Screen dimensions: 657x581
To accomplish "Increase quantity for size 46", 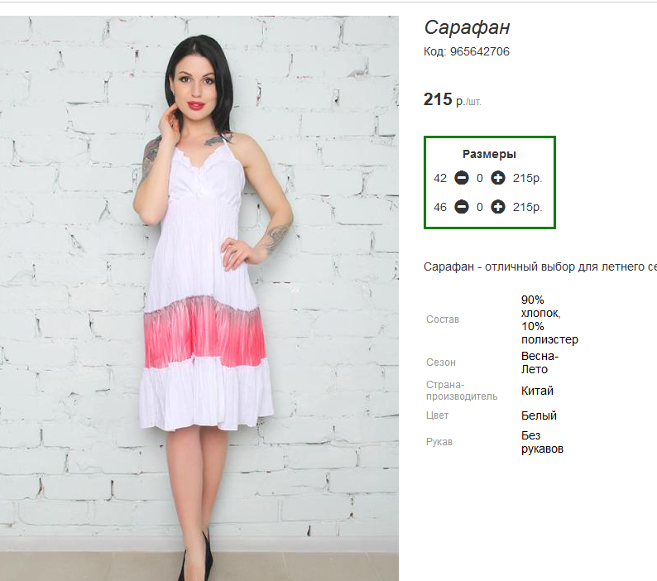I will (497, 207).
